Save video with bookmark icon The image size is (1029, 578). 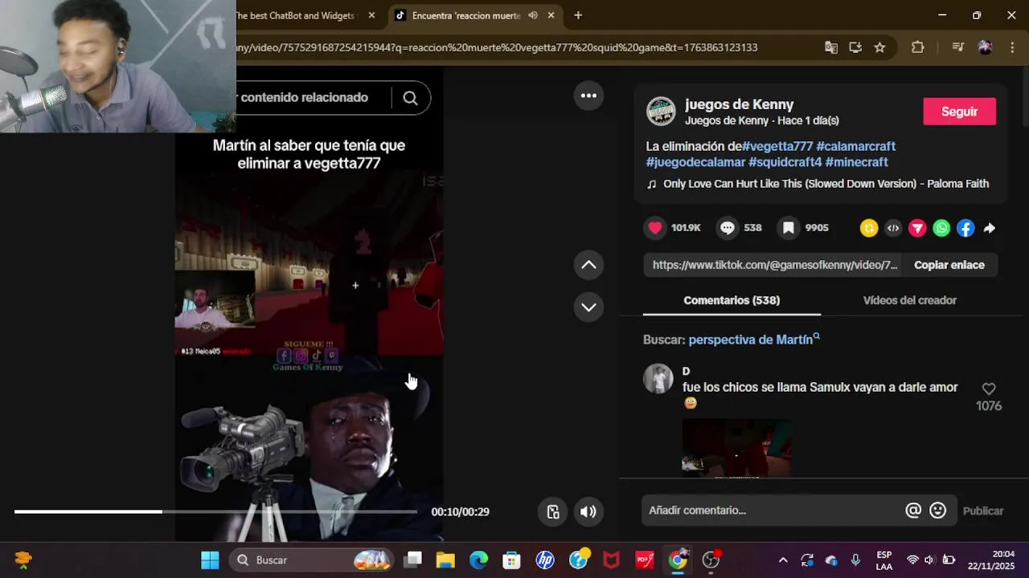click(789, 228)
